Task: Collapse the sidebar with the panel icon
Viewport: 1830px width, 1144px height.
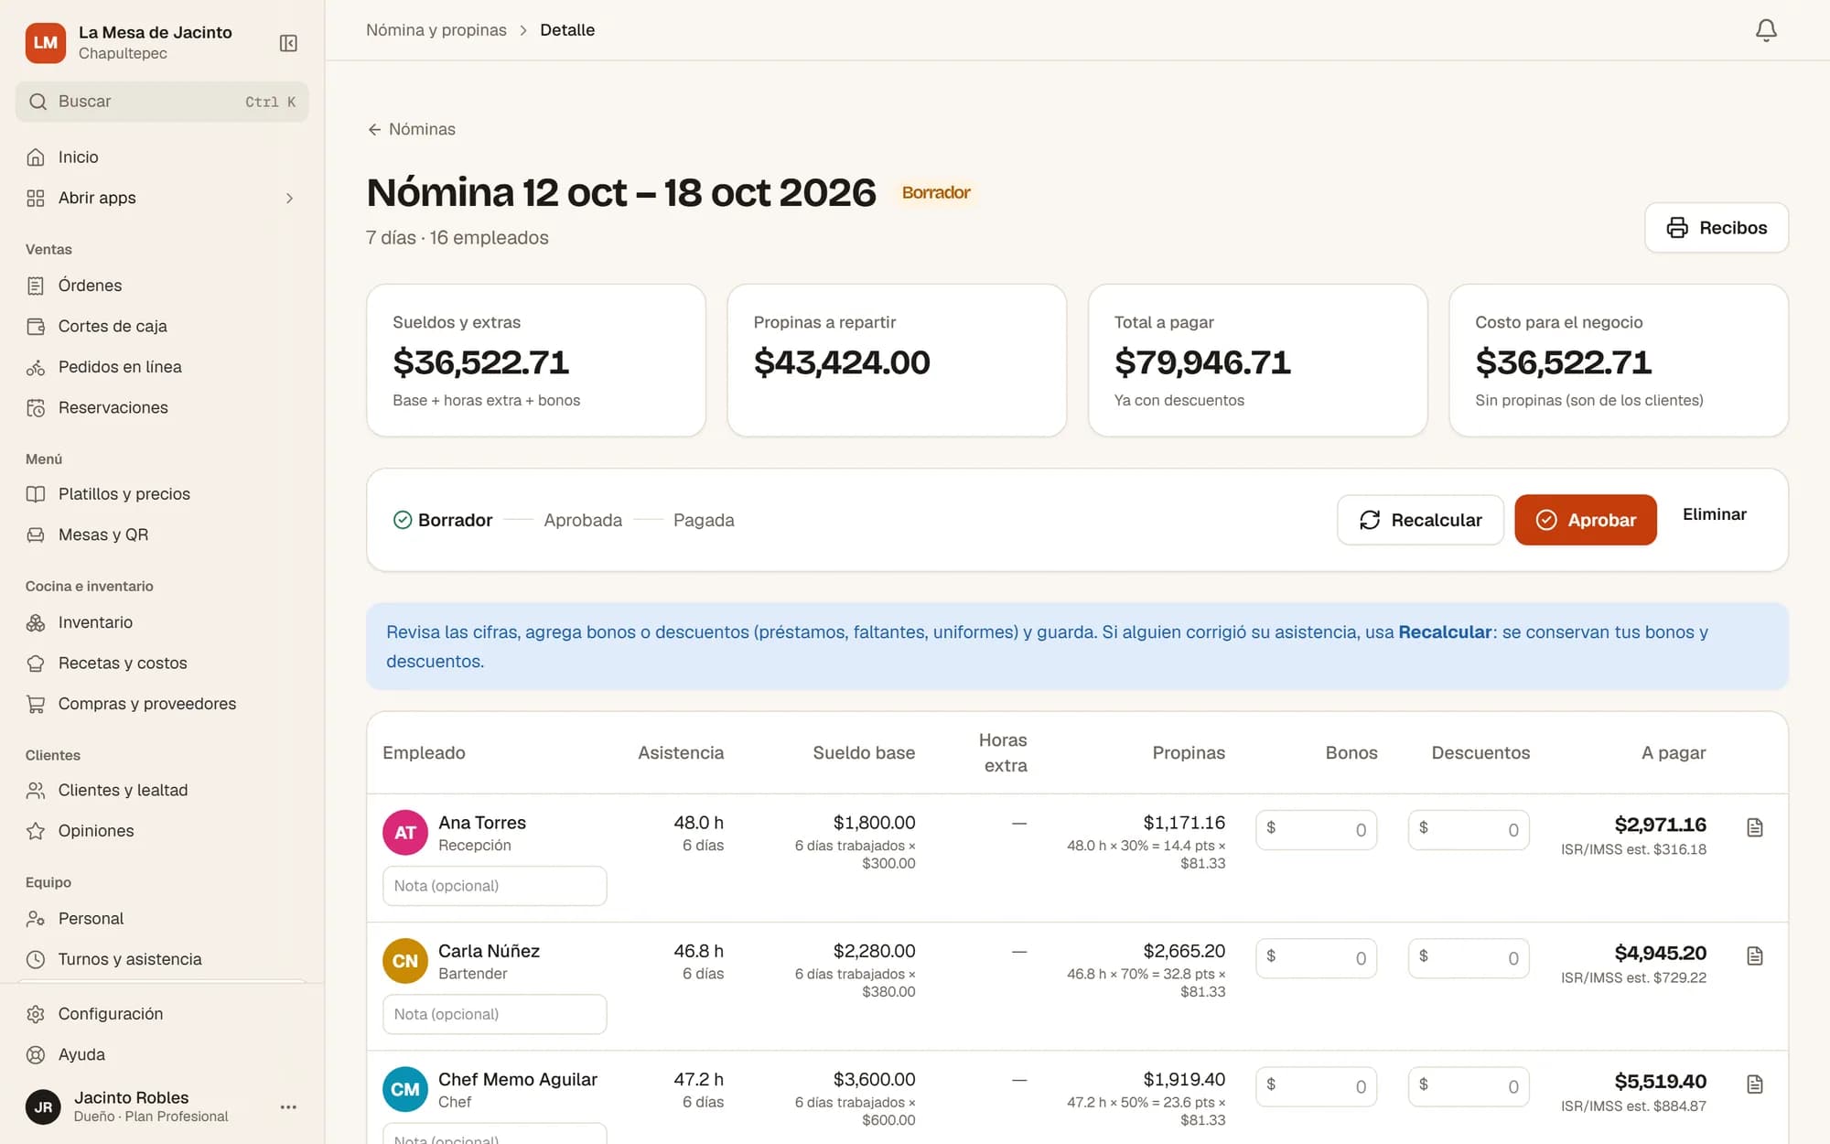Action: tap(288, 43)
